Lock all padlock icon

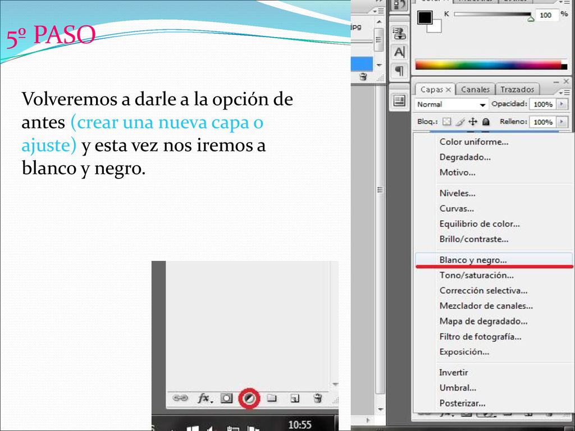click(486, 122)
